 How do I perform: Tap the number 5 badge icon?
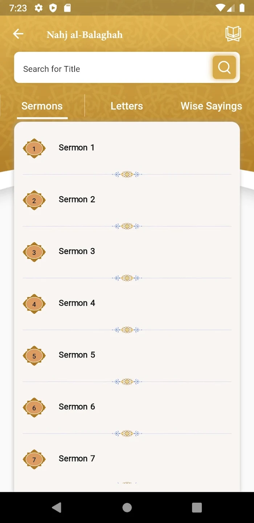point(34,356)
